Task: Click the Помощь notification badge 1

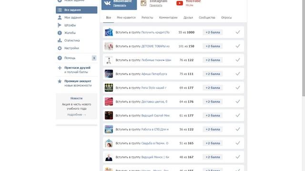Action: (94, 58)
